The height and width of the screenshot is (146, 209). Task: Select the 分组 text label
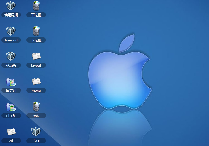click(36, 141)
